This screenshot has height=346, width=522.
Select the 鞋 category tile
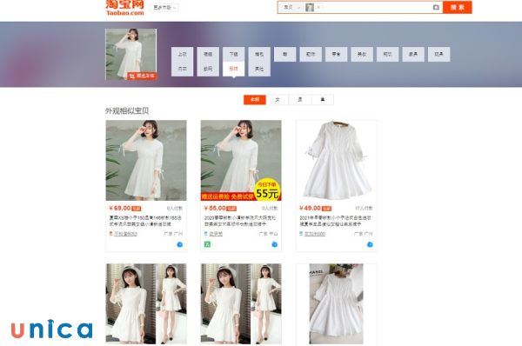pos(285,54)
